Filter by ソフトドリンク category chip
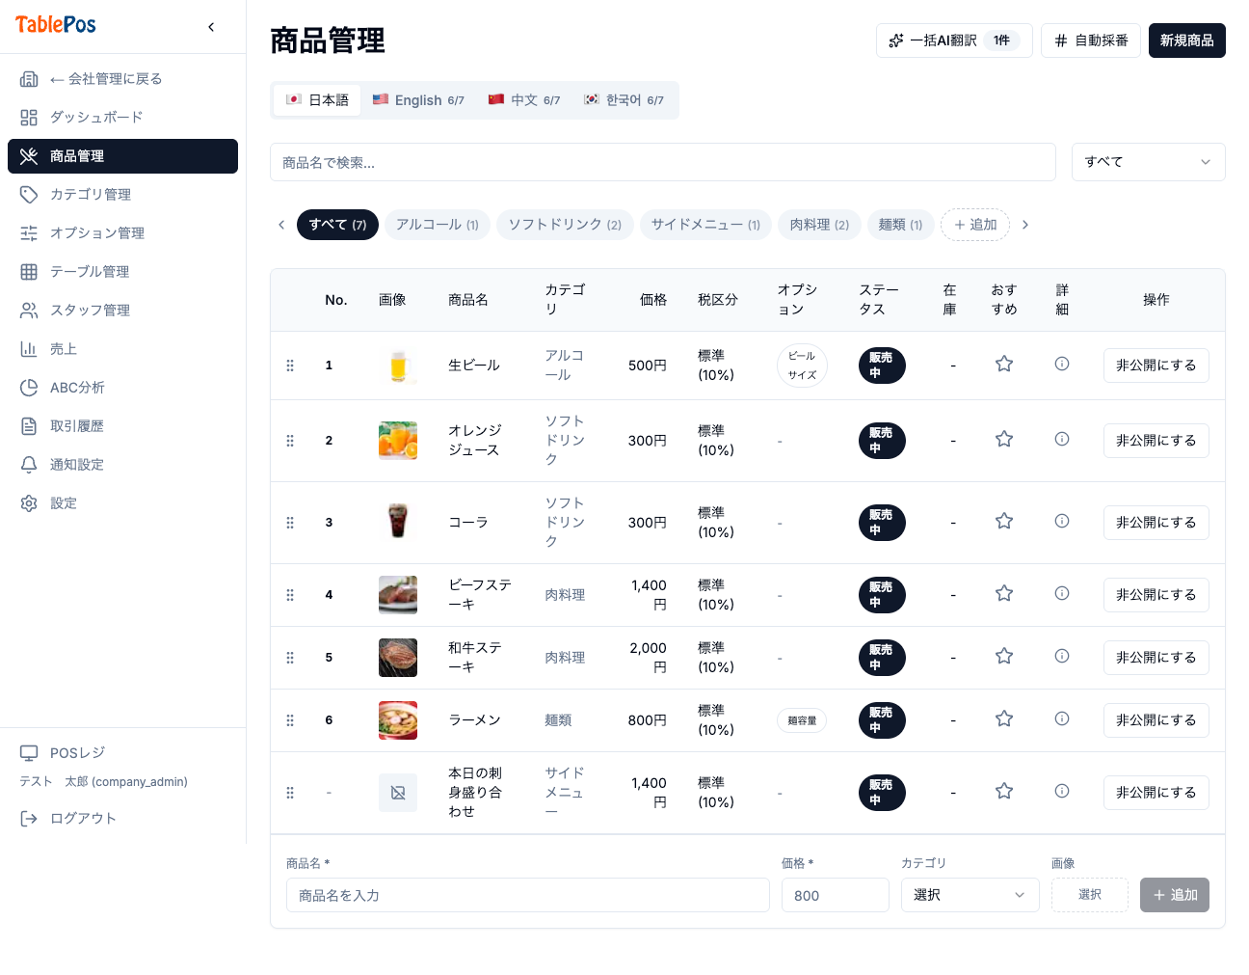Image resolution: width=1249 pixels, height=975 pixels. pyautogui.click(x=565, y=225)
